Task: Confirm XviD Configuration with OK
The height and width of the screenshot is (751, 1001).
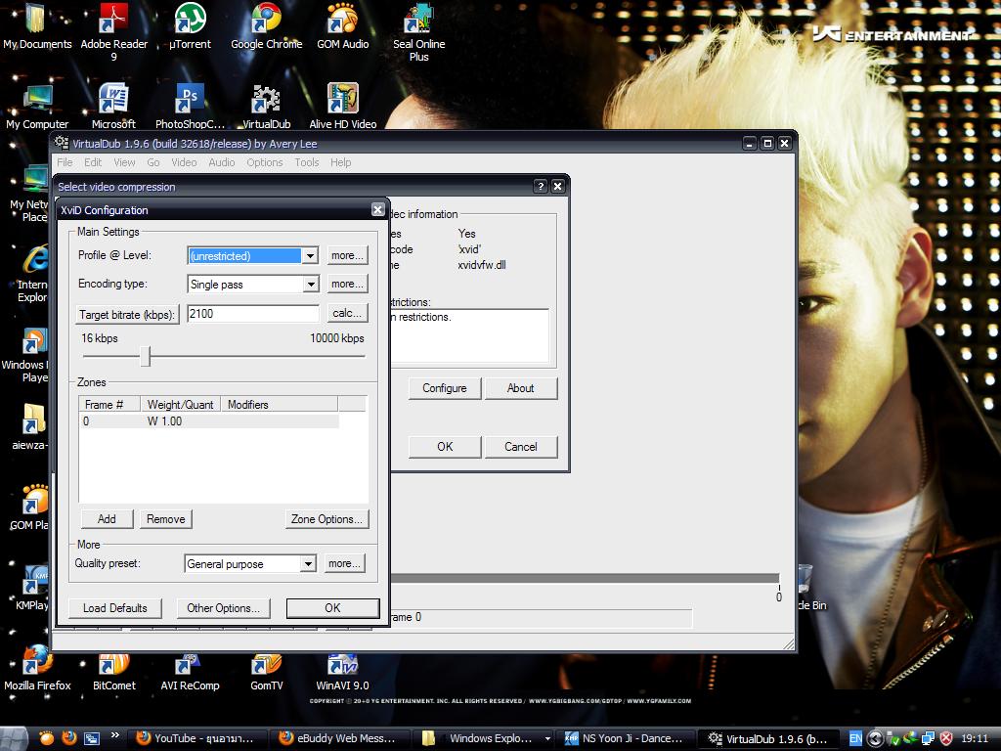Action: pyautogui.click(x=332, y=608)
